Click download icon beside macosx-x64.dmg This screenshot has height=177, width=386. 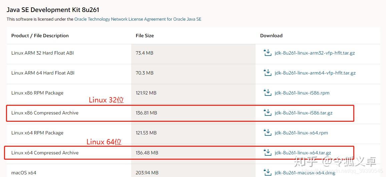[268, 172]
